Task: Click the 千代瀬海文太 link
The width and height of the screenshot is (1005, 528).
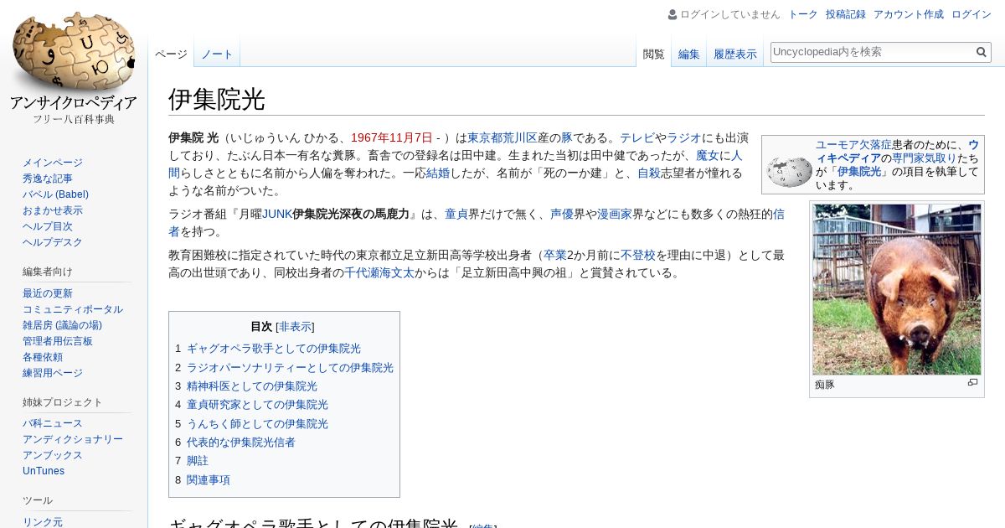Action: coord(379,272)
